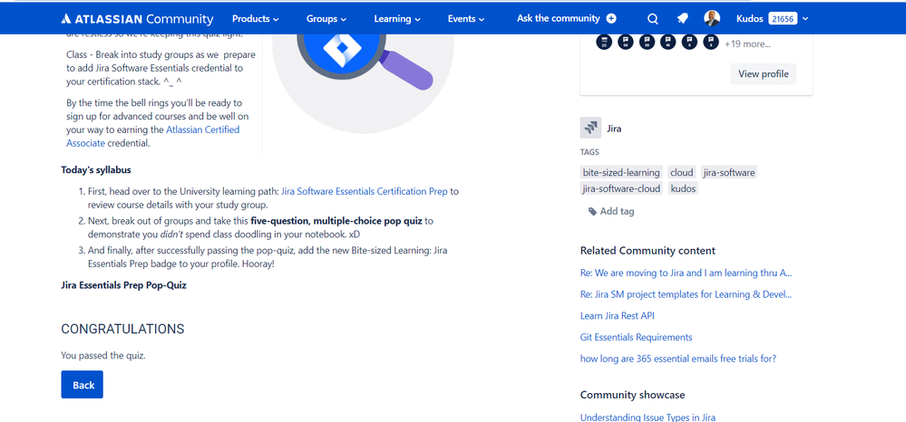906x422 pixels.
Task: Show the +19 more badges link
Action: 747,43
